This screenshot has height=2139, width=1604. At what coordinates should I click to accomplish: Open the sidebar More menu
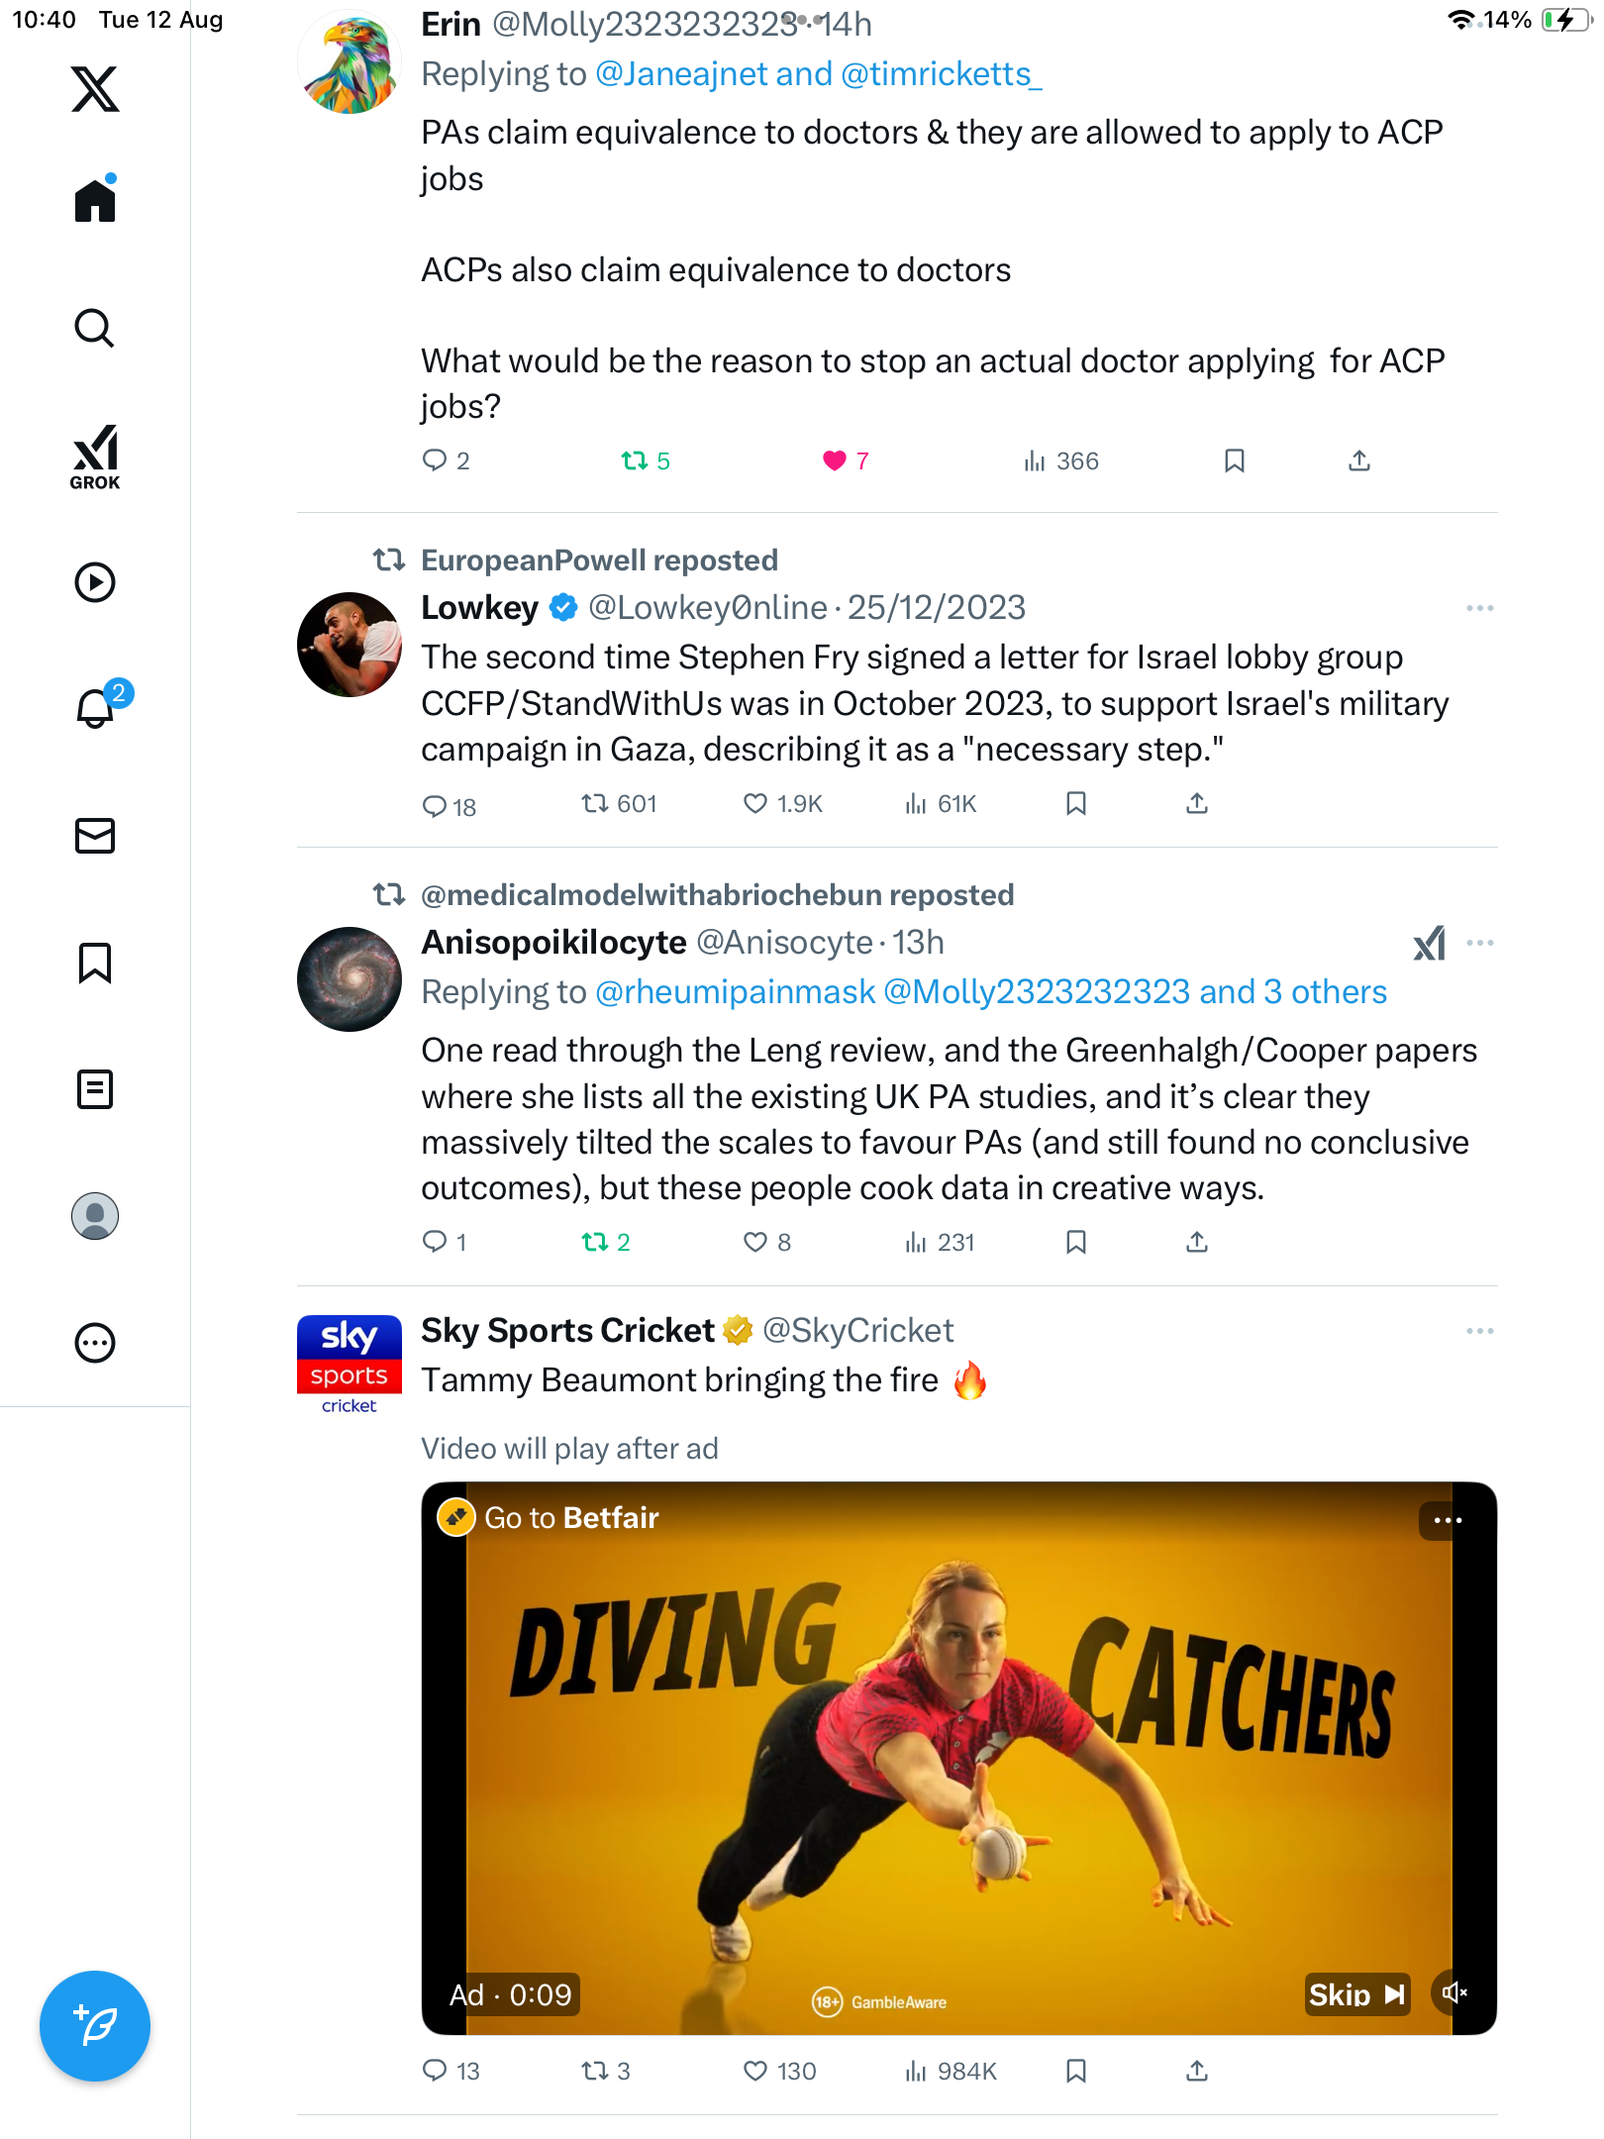[x=95, y=1343]
